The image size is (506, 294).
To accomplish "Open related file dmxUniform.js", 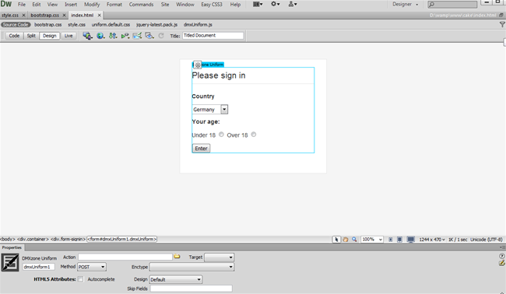I will coord(198,25).
